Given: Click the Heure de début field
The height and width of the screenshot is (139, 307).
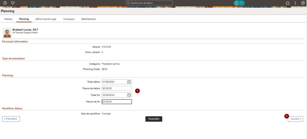Looking at the screenshot, I should coord(117,88).
